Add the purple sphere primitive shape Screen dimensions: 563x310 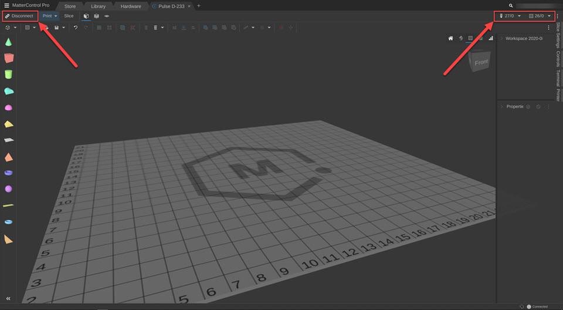[x=8, y=189]
